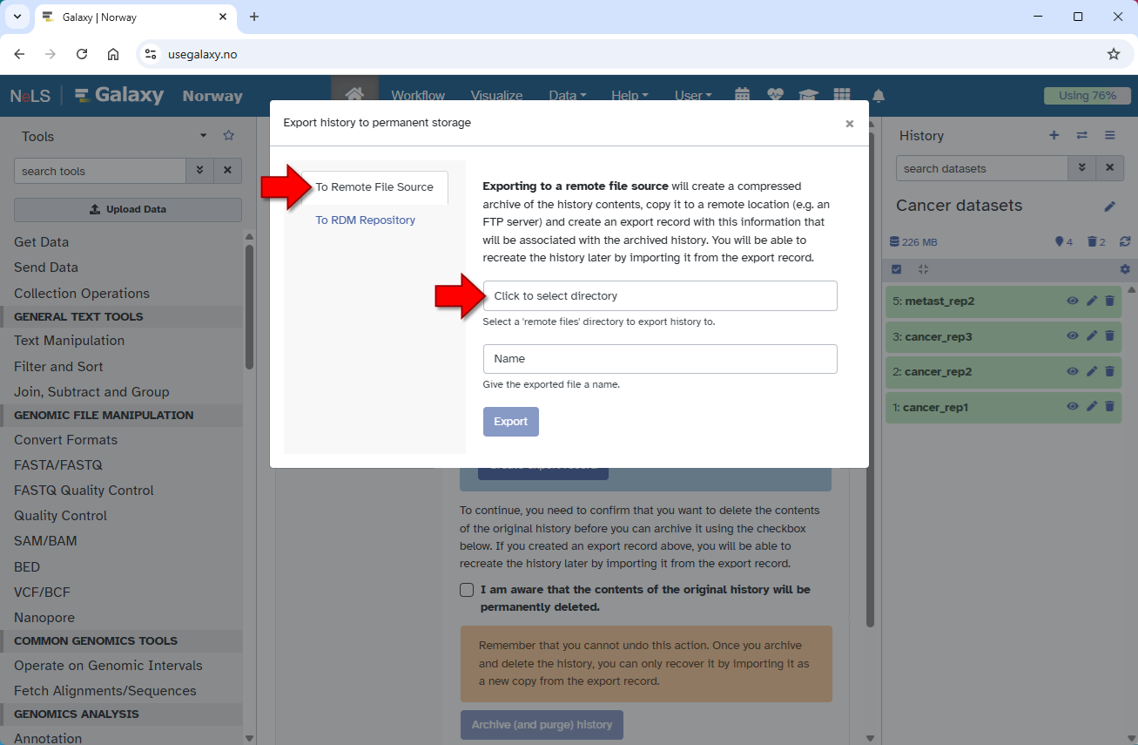1138x745 pixels.
Task: Click the Export button in the dialog
Action: 511,422
